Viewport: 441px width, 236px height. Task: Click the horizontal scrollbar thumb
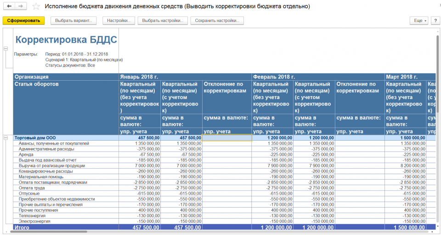tap(48, 232)
